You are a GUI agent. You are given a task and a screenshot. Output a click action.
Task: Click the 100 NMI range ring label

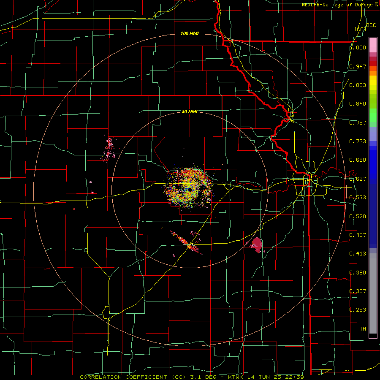coord(190,33)
